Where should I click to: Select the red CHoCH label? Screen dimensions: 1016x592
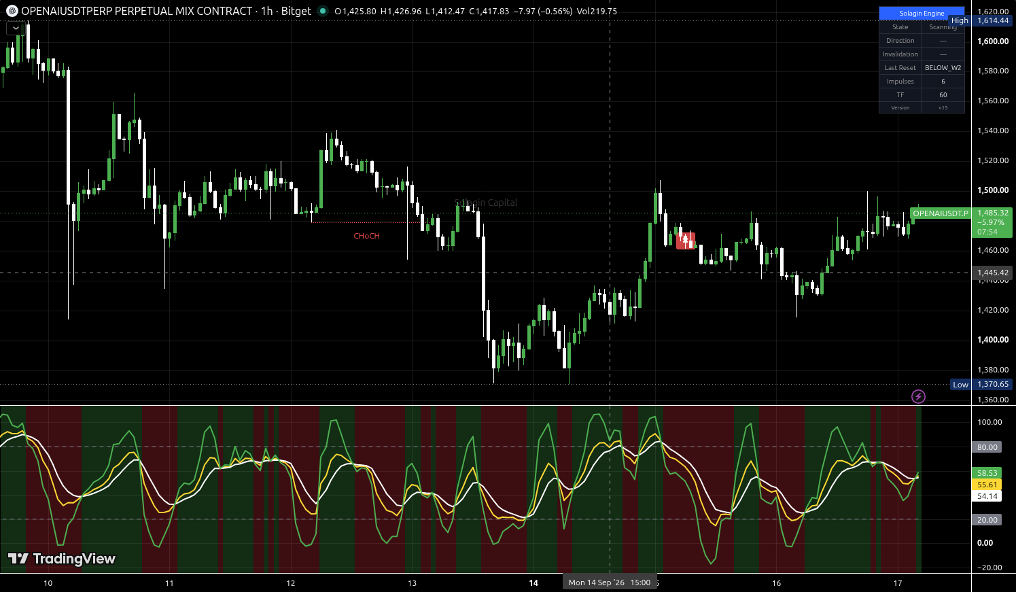tap(367, 236)
